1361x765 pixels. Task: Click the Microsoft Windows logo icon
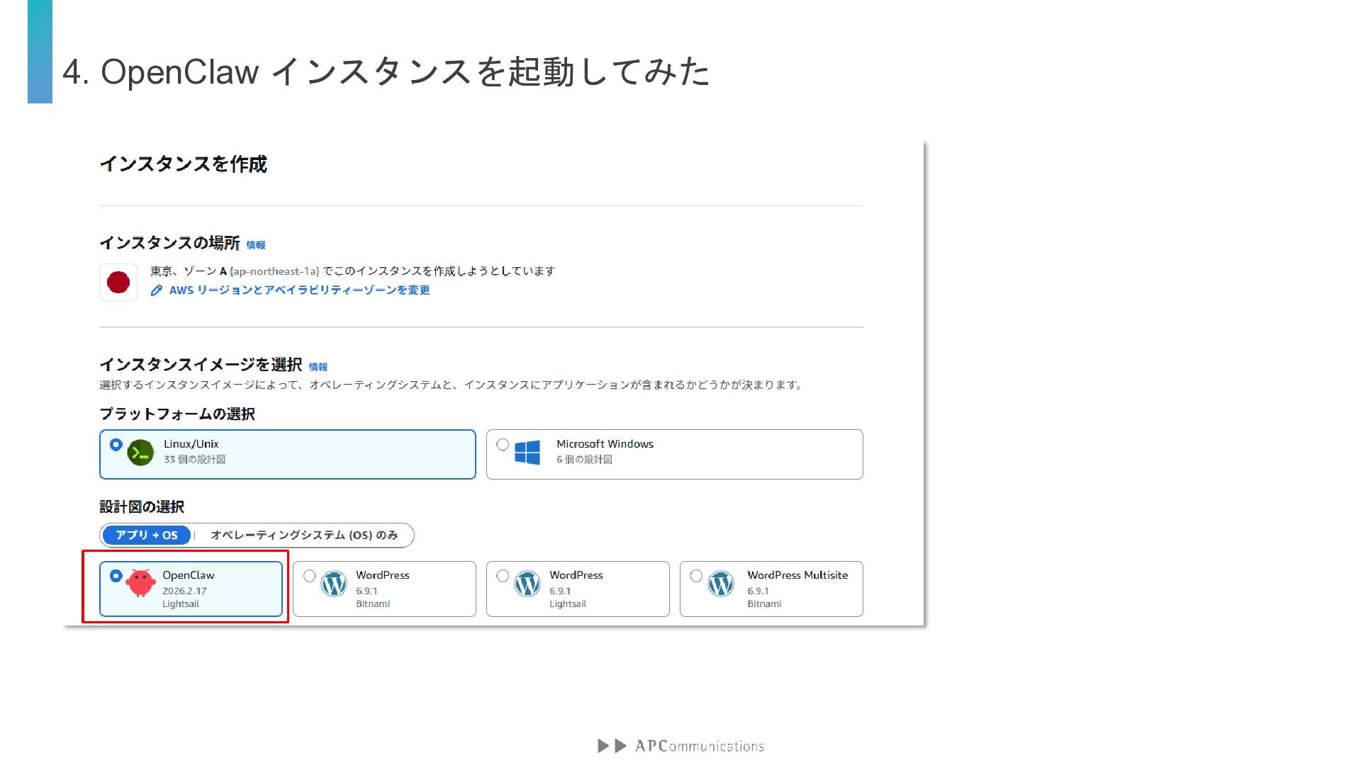point(527,452)
